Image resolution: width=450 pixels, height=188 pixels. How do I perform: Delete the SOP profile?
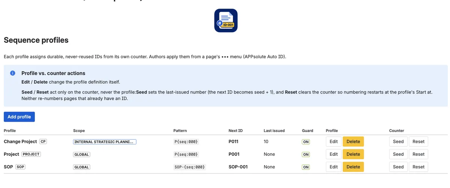[x=353, y=167]
